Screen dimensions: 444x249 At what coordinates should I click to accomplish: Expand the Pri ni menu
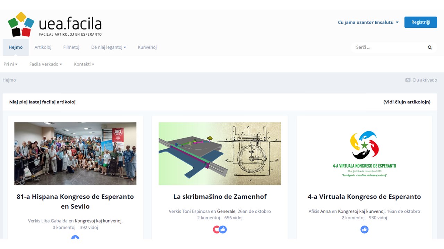10,64
